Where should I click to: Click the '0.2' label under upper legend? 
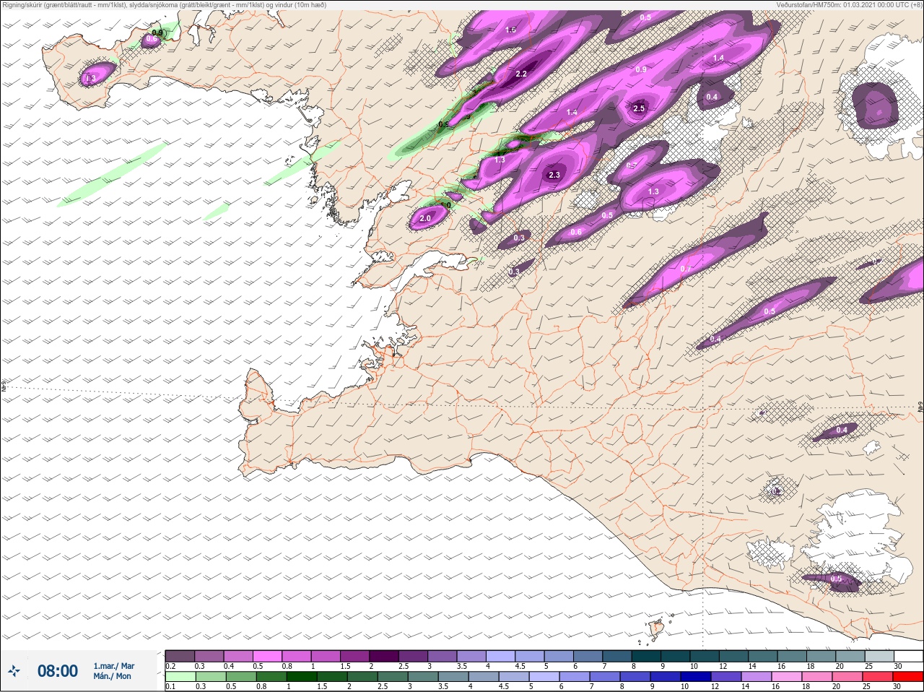[171, 666]
